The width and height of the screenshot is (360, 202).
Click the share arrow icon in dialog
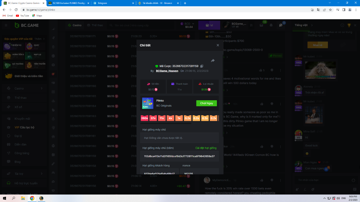[x=213, y=60]
